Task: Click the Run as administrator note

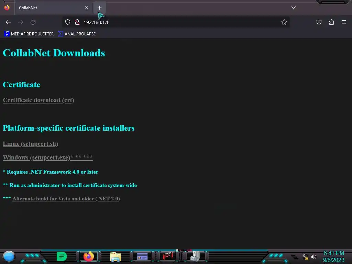Action: tap(70, 185)
